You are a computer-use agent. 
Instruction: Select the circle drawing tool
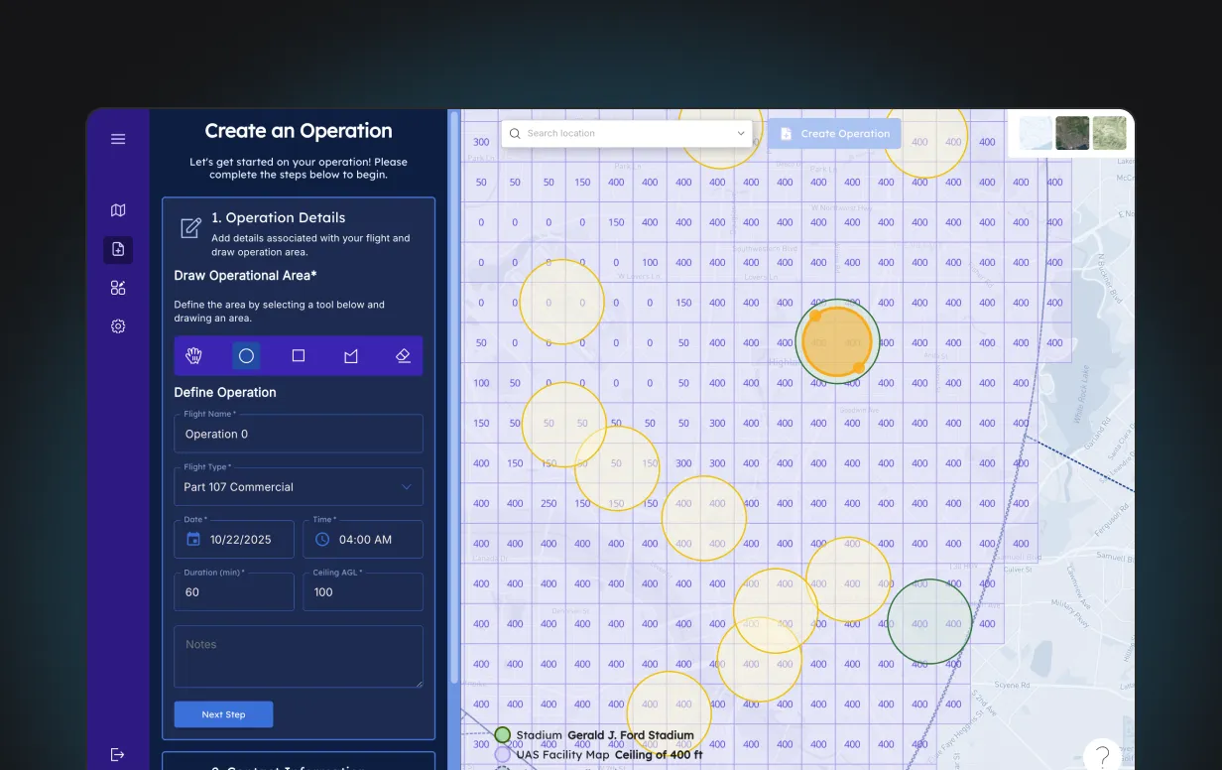246,355
